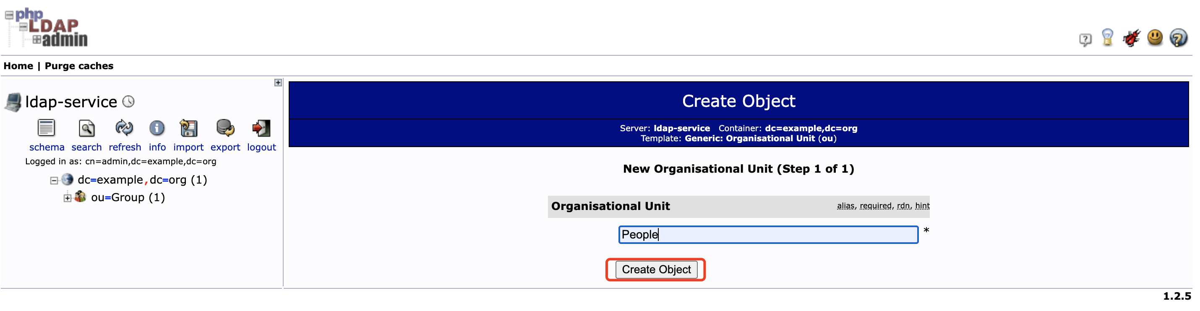The height and width of the screenshot is (311, 1200).
Task: Click the alias attribute hint
Action: coord(846,206)
